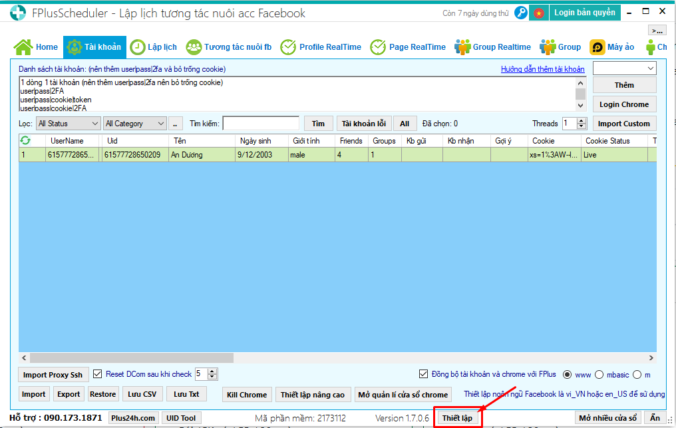
Task: Click the Thiết lập button in status bar
Action: coord(457,417)
